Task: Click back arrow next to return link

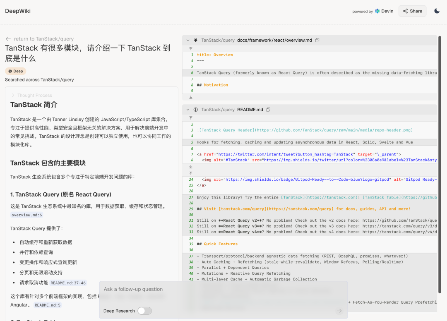Action: (x=8, y=39)
